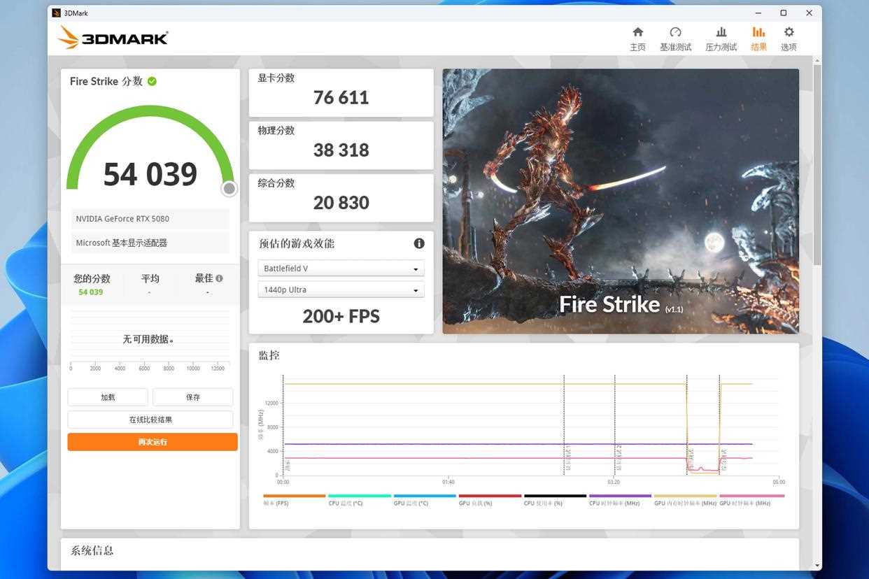Click the info icon next to 最佳

tap(220, 278)
